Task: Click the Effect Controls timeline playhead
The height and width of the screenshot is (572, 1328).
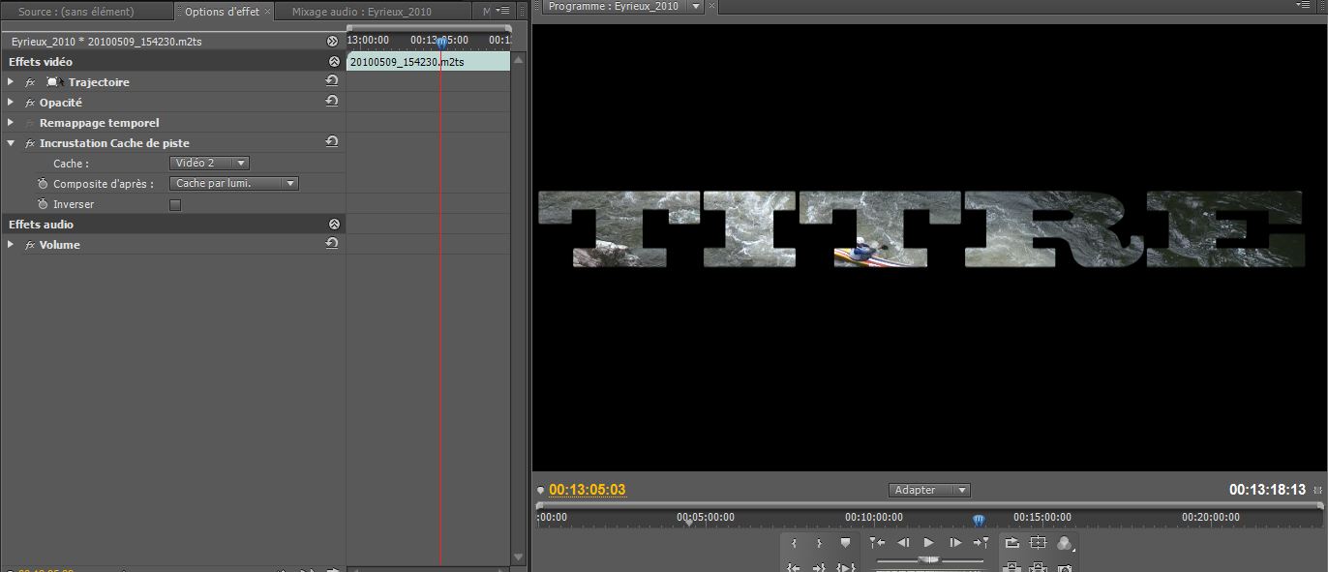Action: click(x=441, y=43)
